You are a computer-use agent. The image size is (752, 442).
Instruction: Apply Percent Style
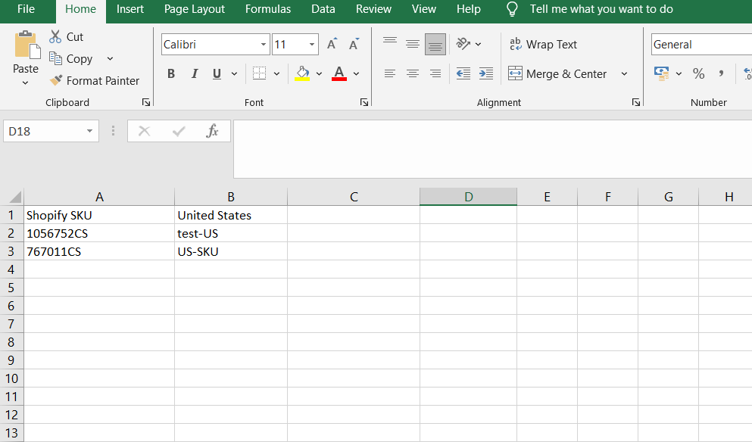coord(699,73)
